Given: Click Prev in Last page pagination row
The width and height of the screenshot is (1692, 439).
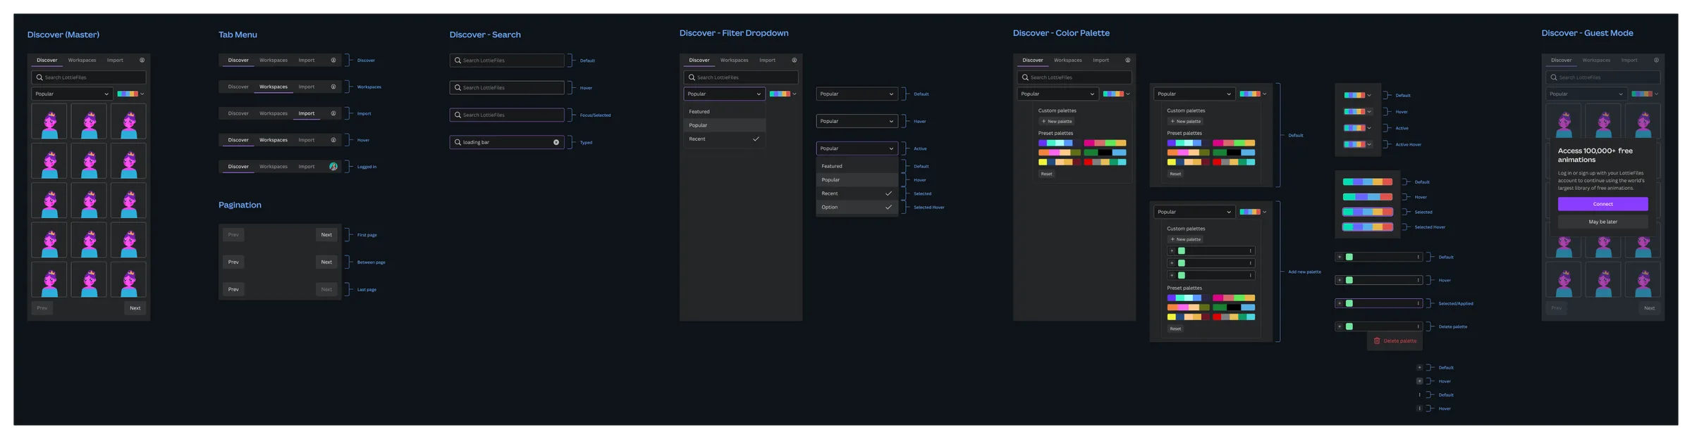Looking at the screenshot, I should 233,289.
